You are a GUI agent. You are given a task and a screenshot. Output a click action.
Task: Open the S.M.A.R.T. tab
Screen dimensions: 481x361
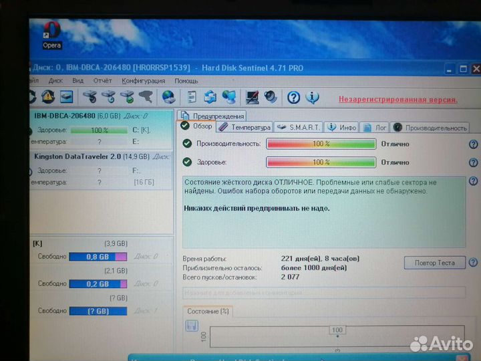click(x=298, y=127)
